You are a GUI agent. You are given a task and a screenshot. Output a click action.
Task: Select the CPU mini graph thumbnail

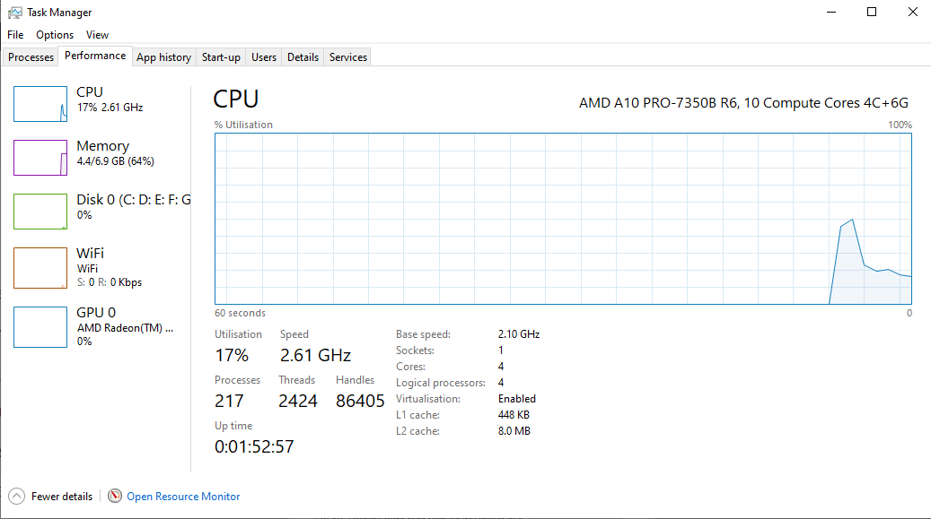(x=40, y=104)
